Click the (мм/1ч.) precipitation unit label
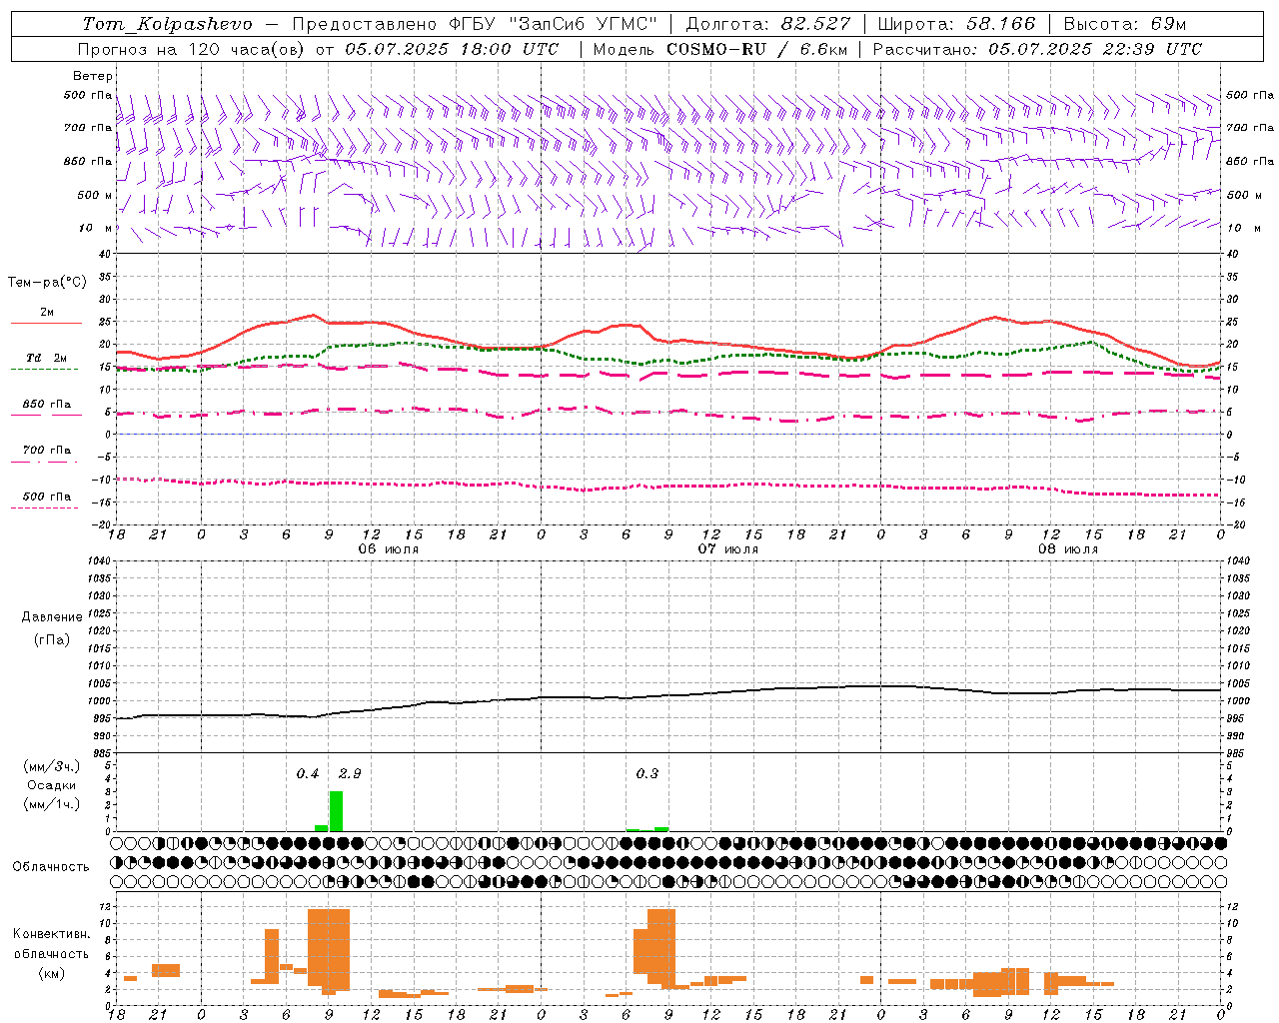1279x1023 pixels. point(52,804)
